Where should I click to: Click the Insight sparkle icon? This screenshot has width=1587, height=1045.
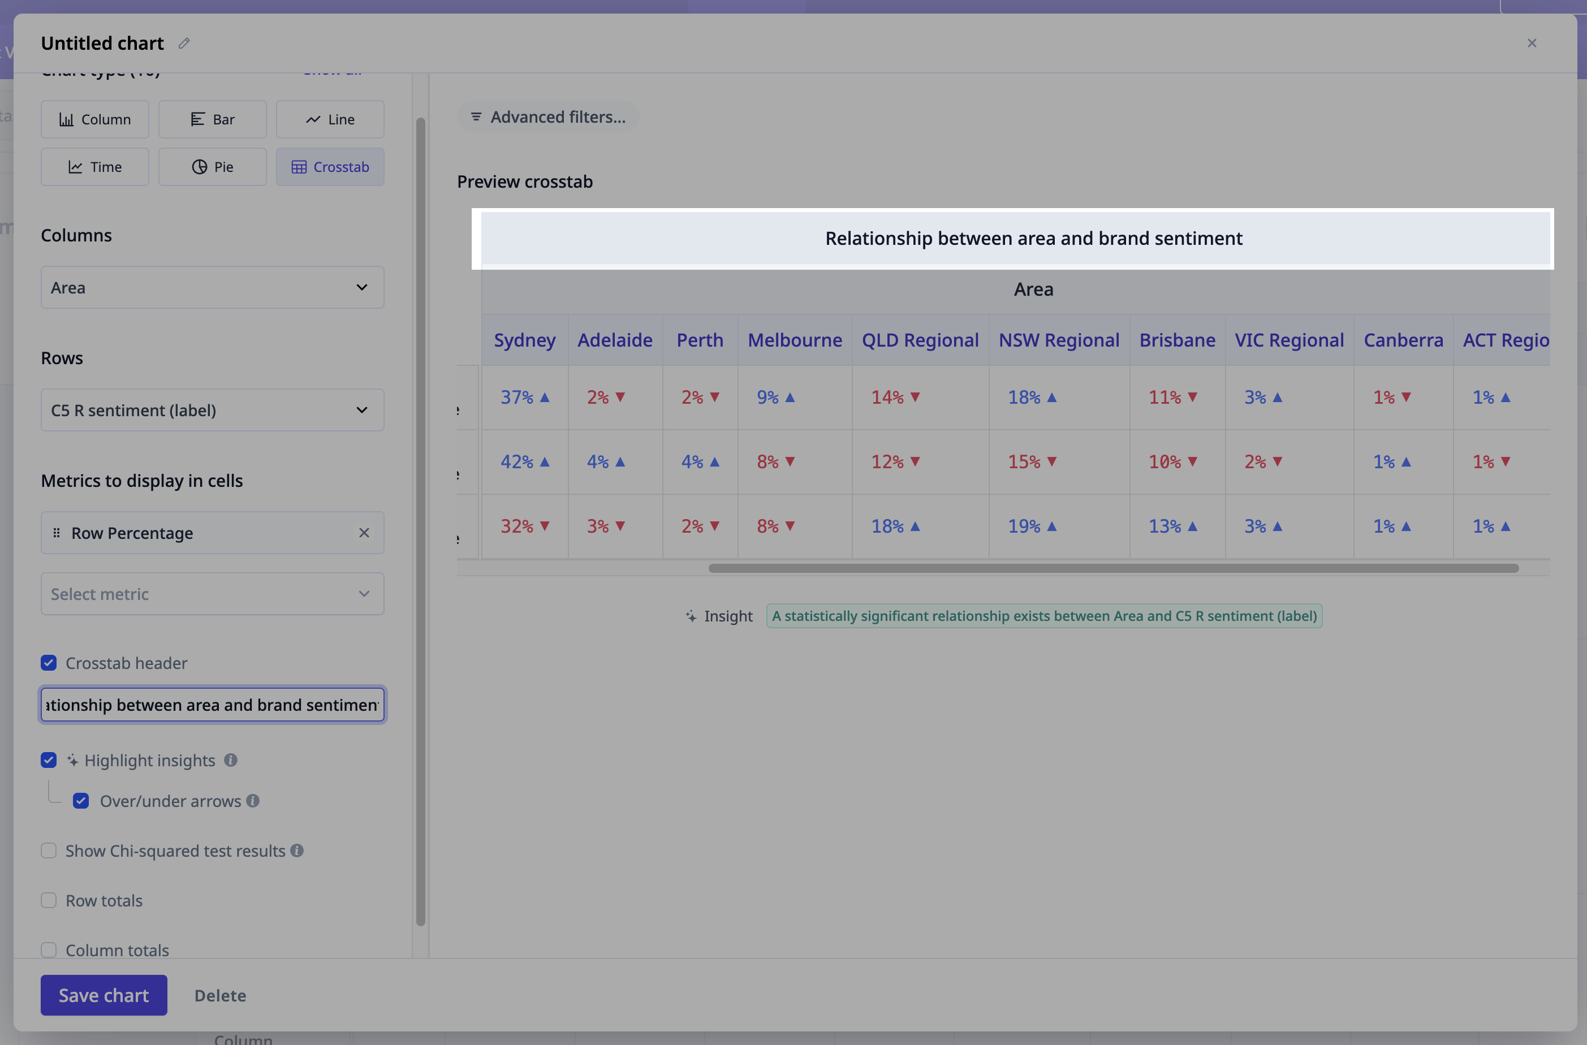pos(691,616)
